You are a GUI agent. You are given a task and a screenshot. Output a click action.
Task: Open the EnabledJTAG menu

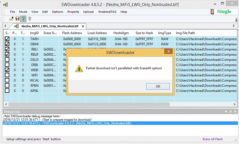coord(107,12)
